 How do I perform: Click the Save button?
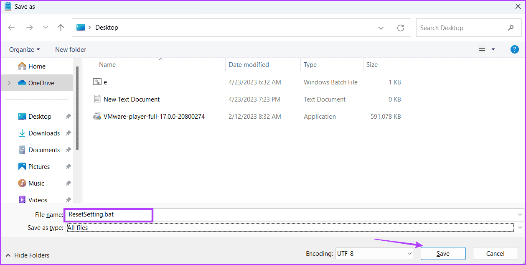point(443,253)
